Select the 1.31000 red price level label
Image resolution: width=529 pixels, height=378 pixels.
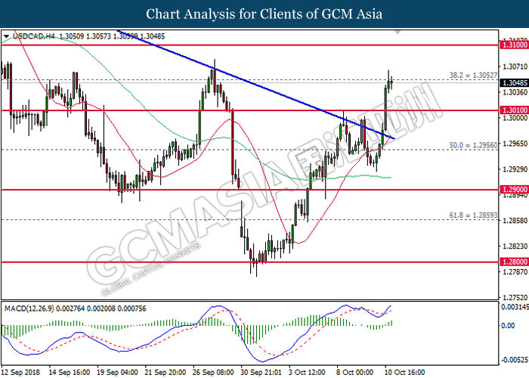pyautogui.click(x=515, y=45)
